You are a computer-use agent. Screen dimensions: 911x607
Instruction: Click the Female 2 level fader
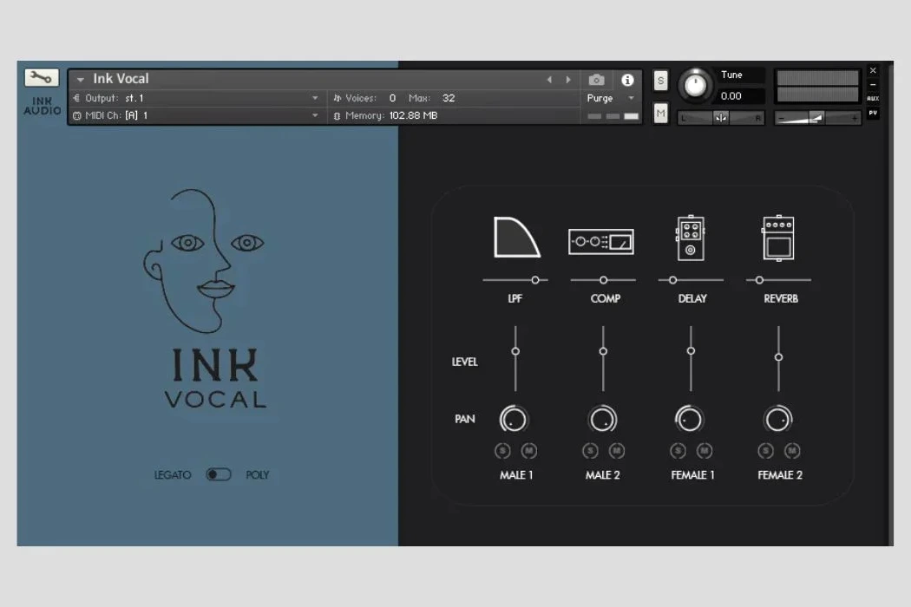click(778, 358)
